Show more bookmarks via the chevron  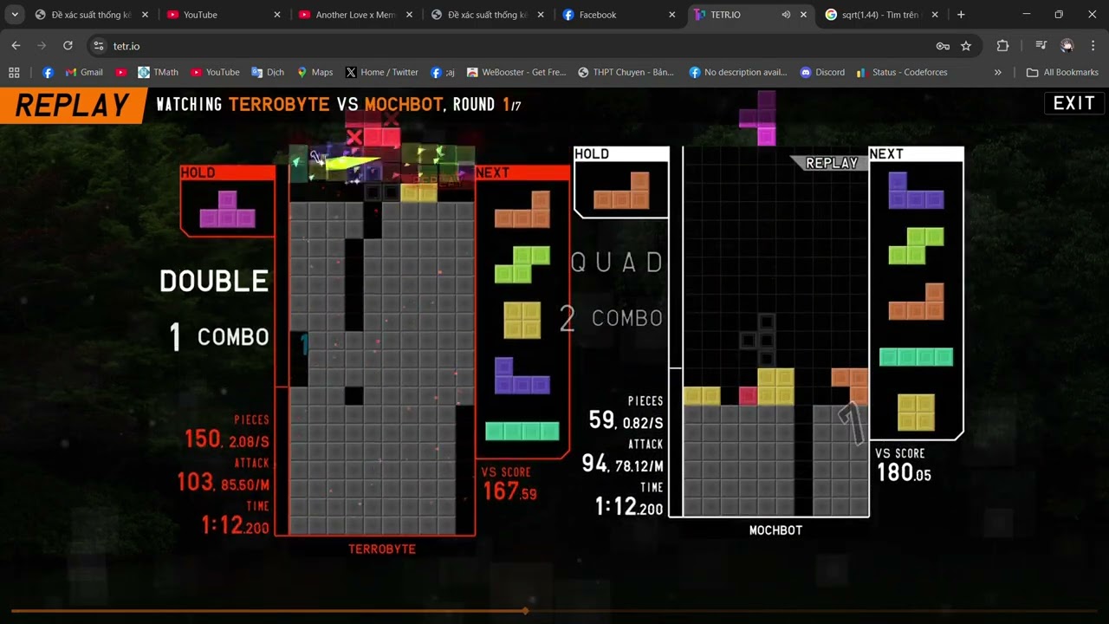[x=998, y=73]
